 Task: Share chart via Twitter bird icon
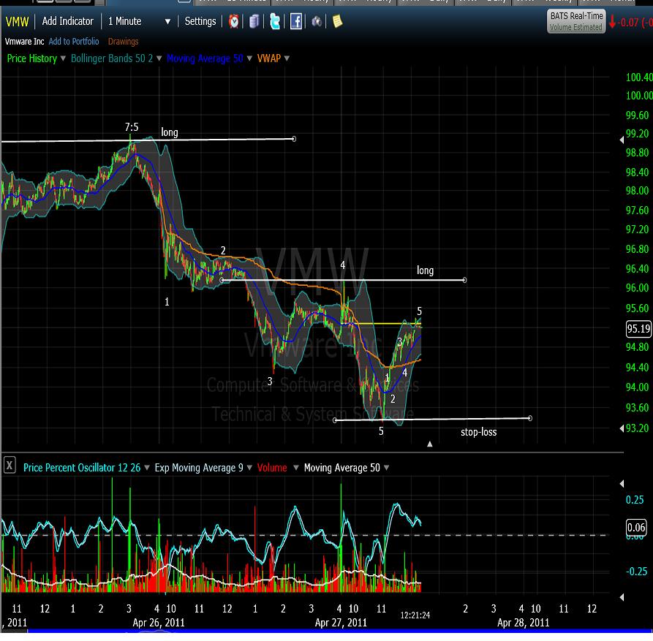(274, 21)
